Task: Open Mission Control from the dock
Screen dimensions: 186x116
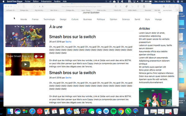Action: click(x=25, y=111)
